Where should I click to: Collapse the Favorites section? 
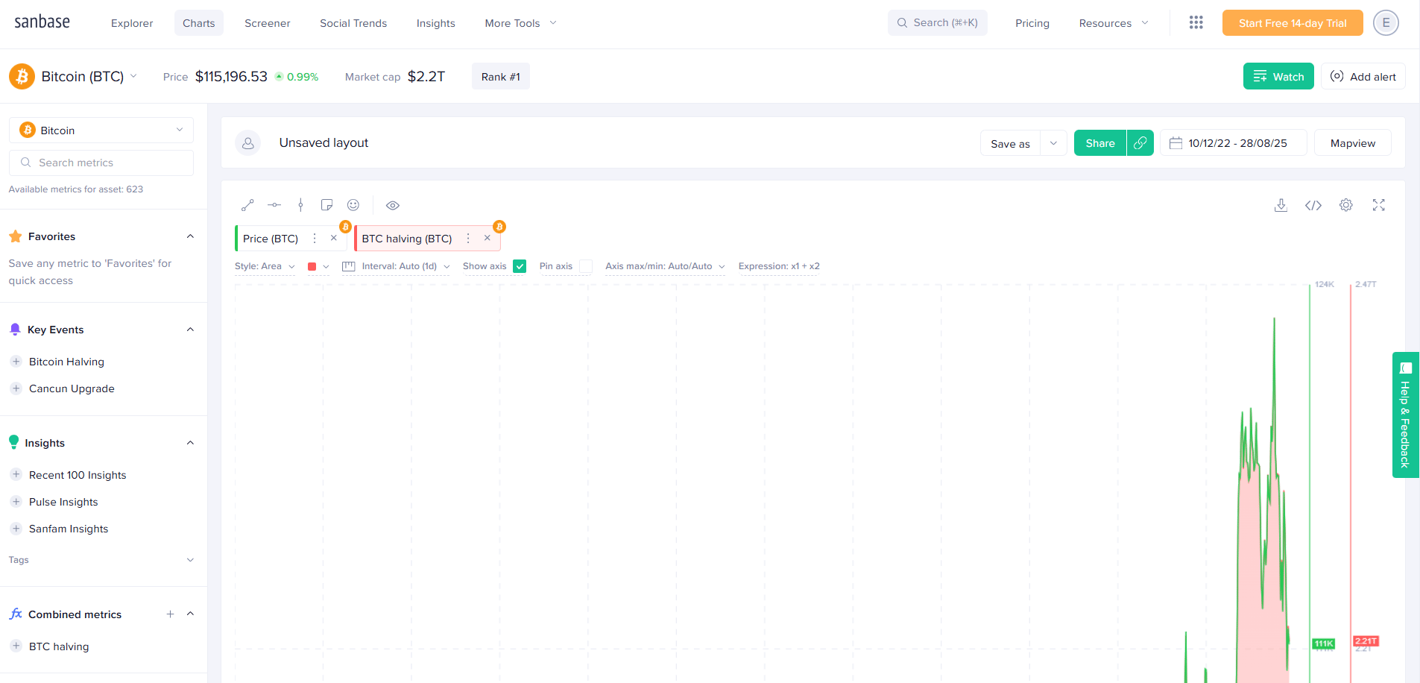click(x=190, y=236)
